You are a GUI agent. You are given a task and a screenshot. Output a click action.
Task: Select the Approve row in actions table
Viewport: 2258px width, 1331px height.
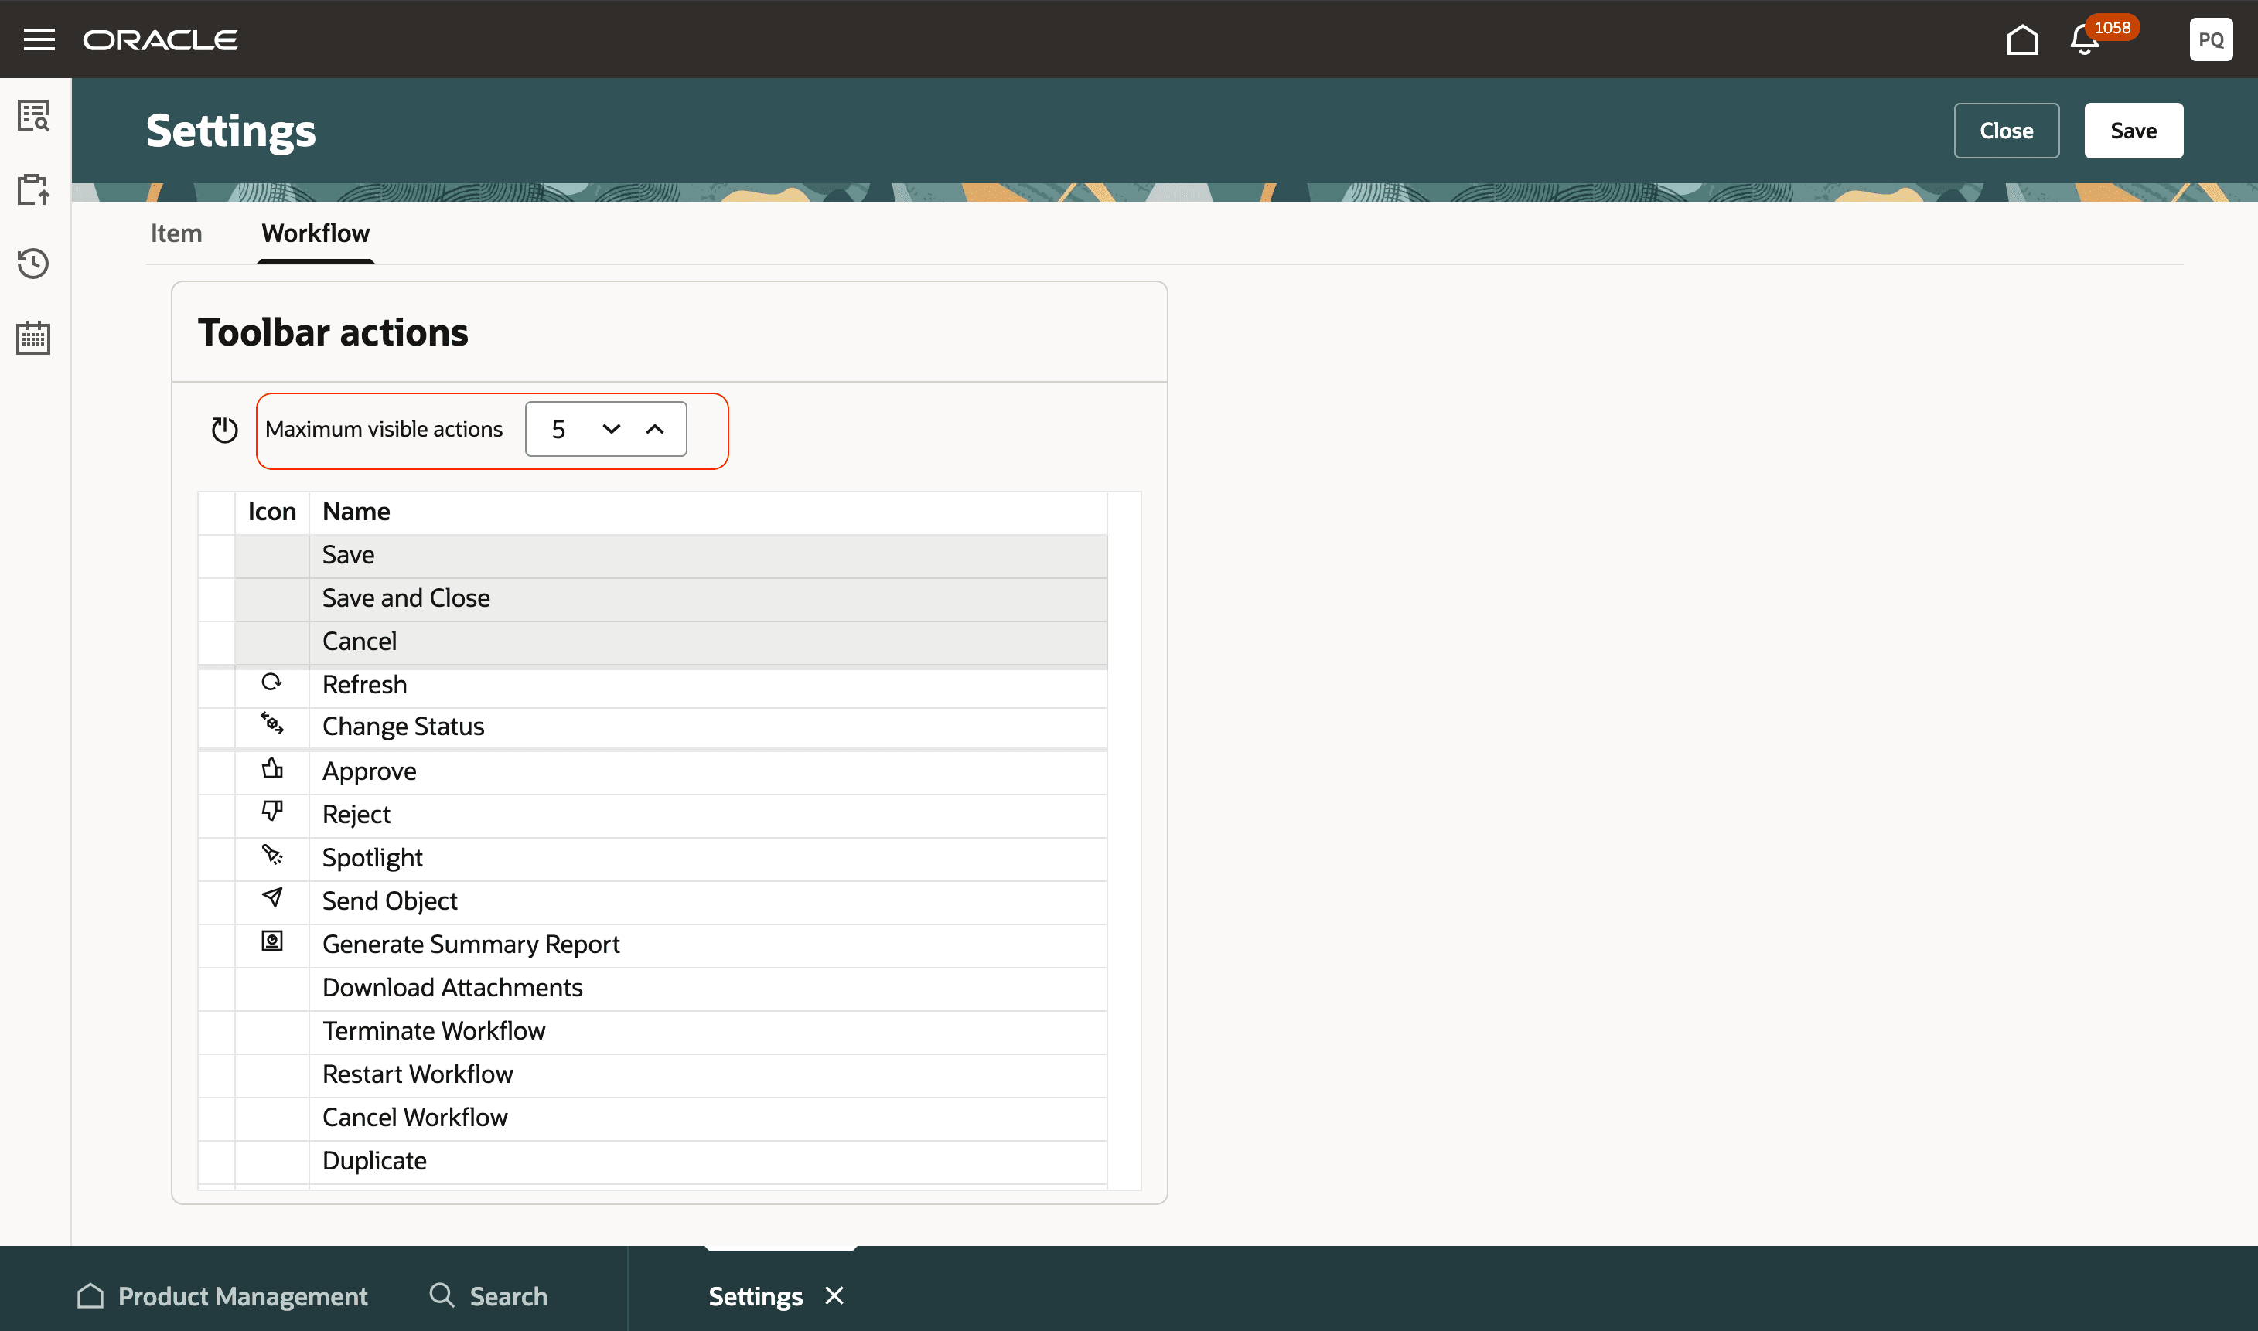tap(370, 771)
